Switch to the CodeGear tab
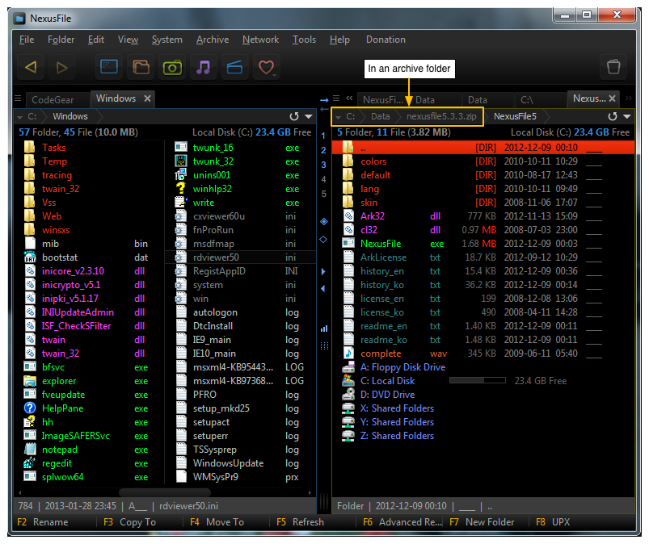Image resolution: width=649 pixels, height=544 pixels. pyautogui.click(x=57, y=99)
